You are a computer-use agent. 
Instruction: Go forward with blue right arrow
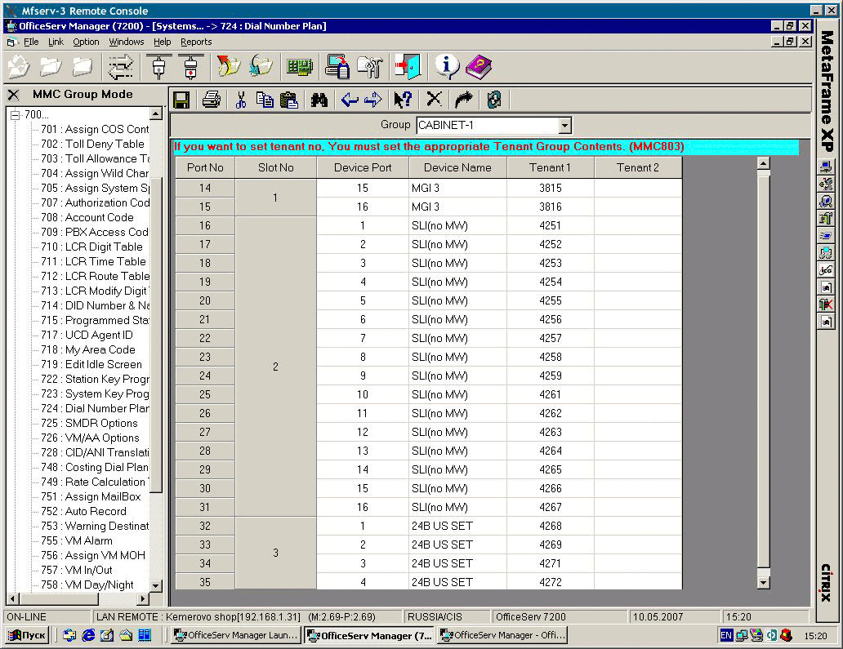(x=373, y=100)
